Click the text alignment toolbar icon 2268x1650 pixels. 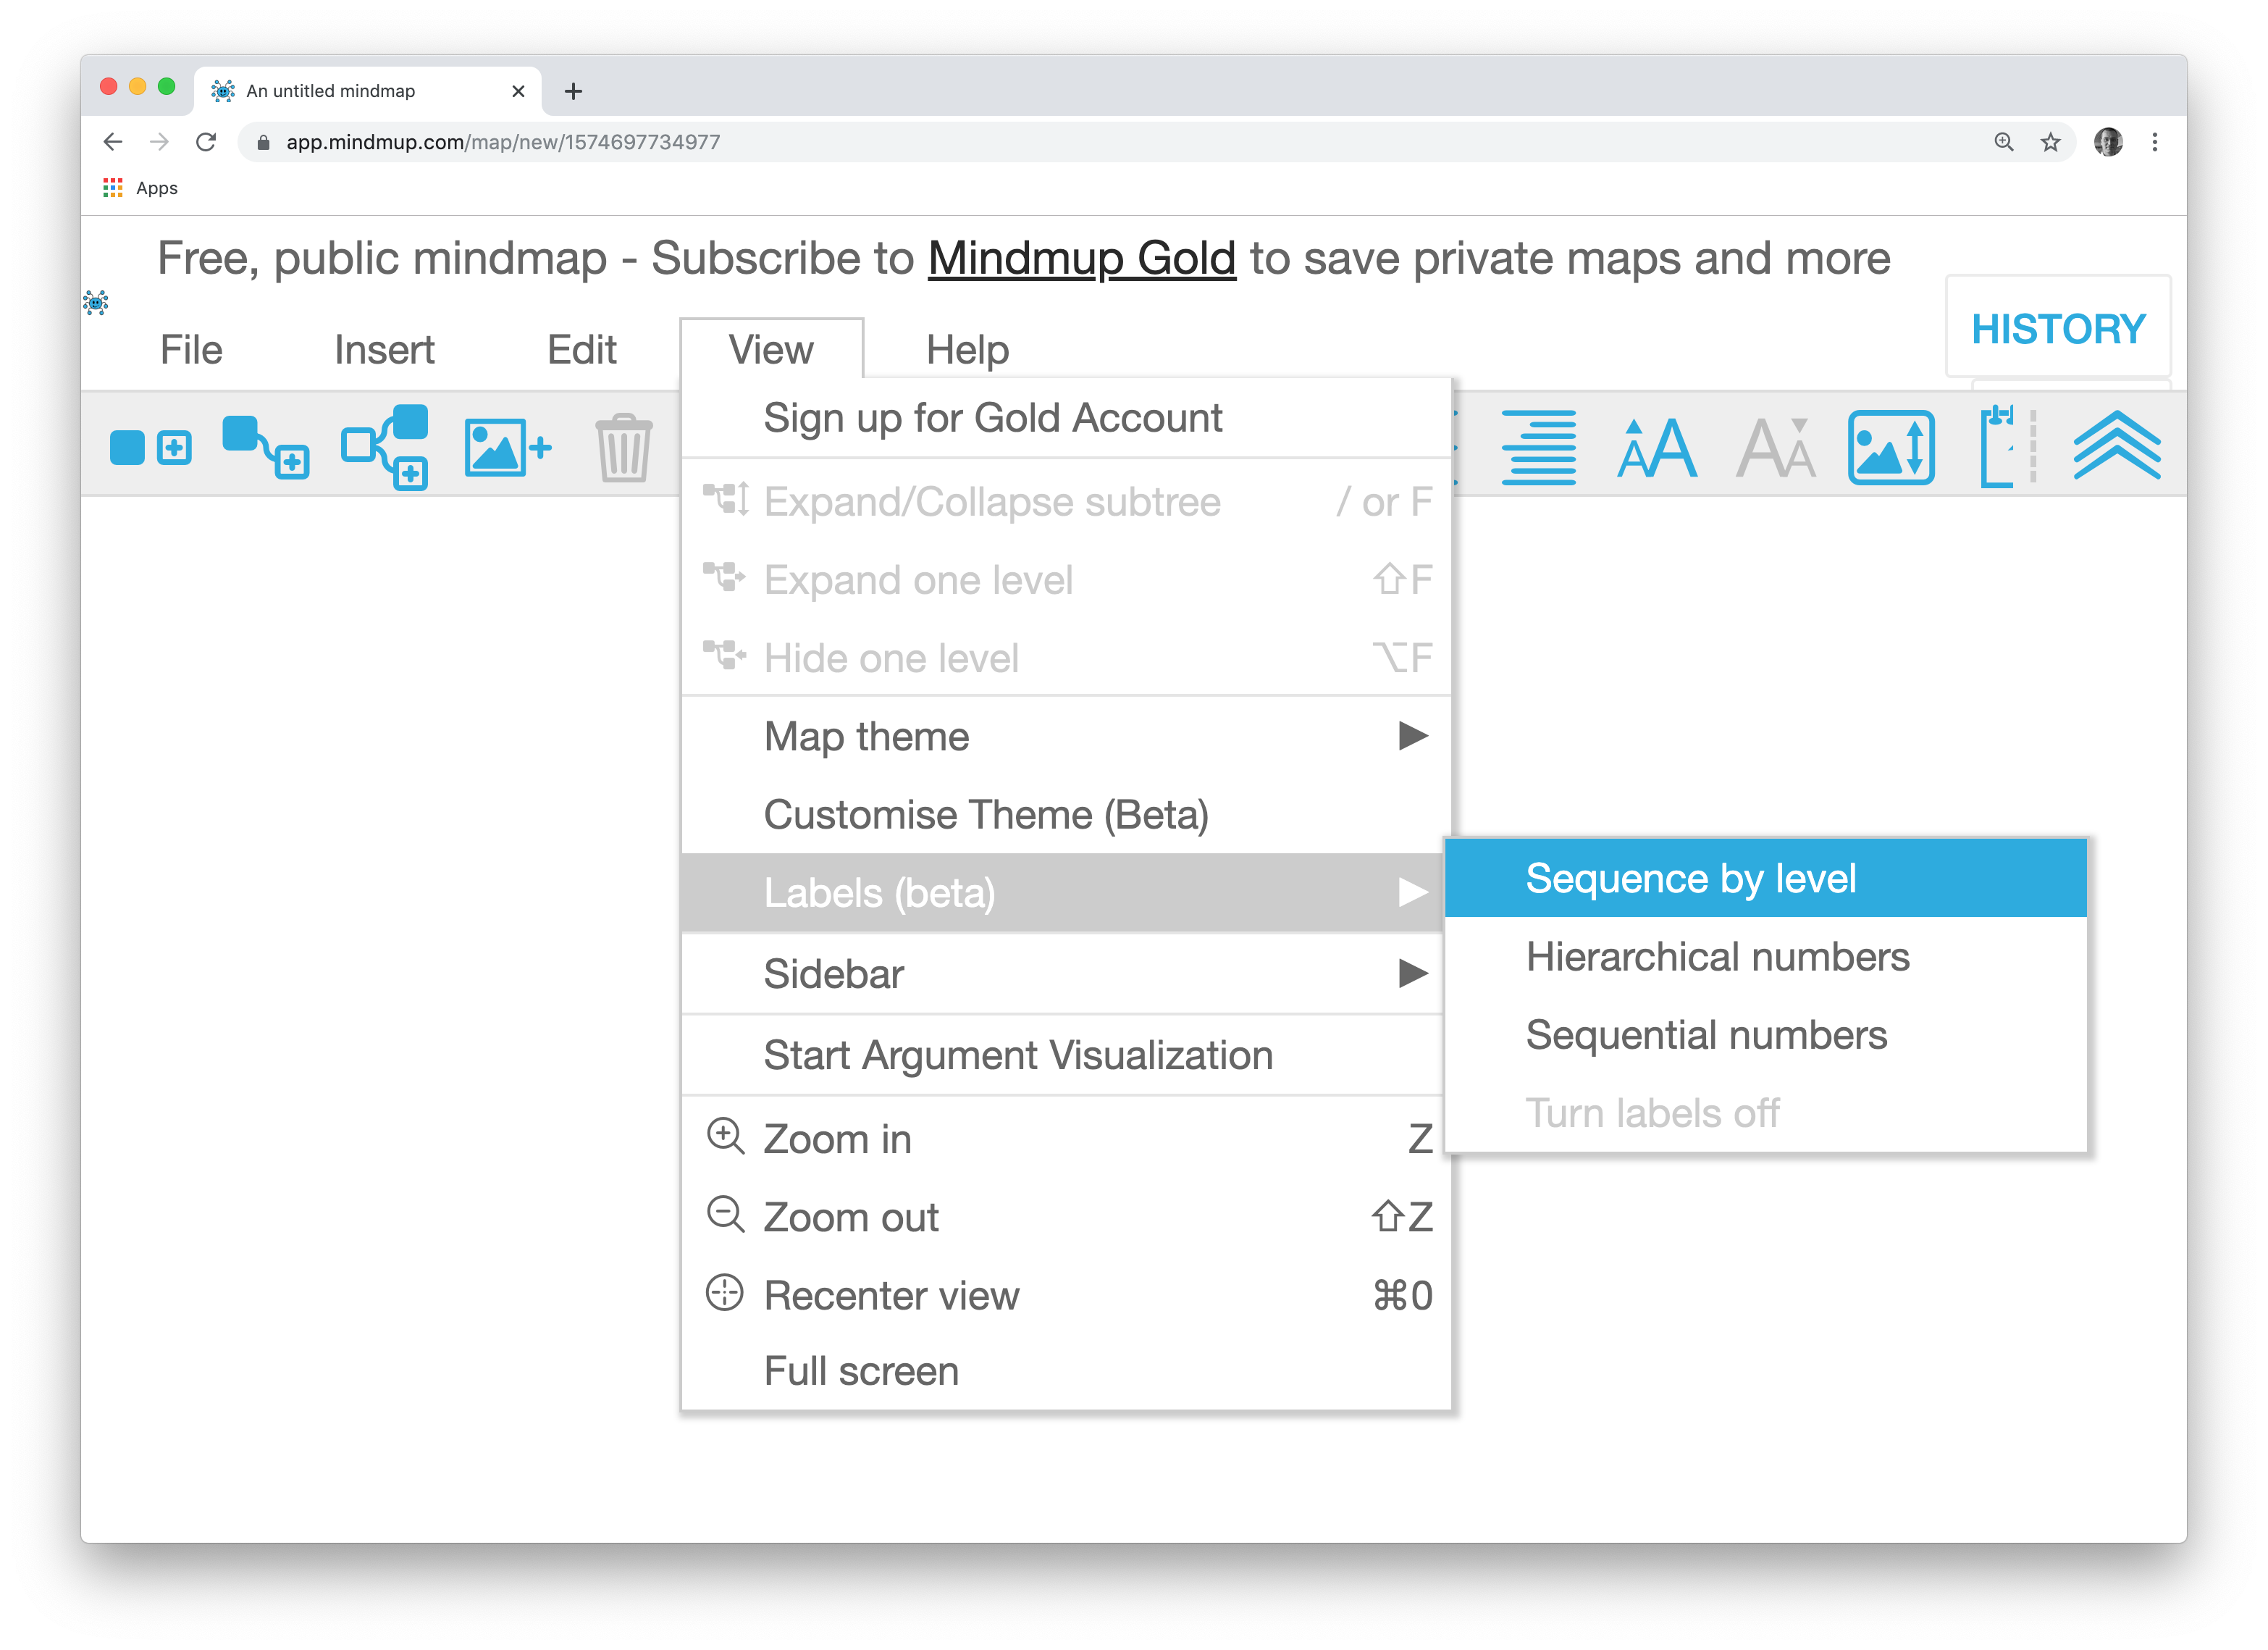click(1538, 447)
